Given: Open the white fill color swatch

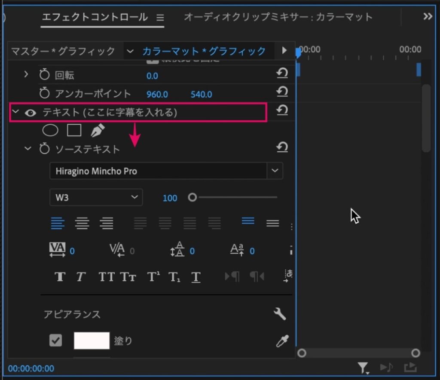Looking at the screenshot, I should 92,341.
